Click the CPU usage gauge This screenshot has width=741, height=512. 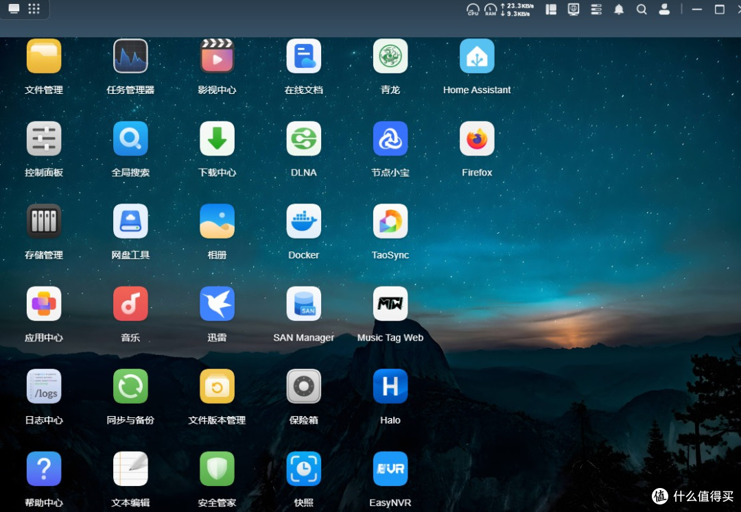pyautogui.click(x=473, y=10)
